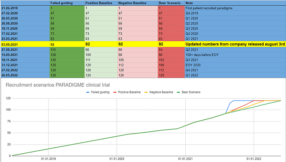
Task: Click the date cell 18.11.2021
Action: point(25,60)
